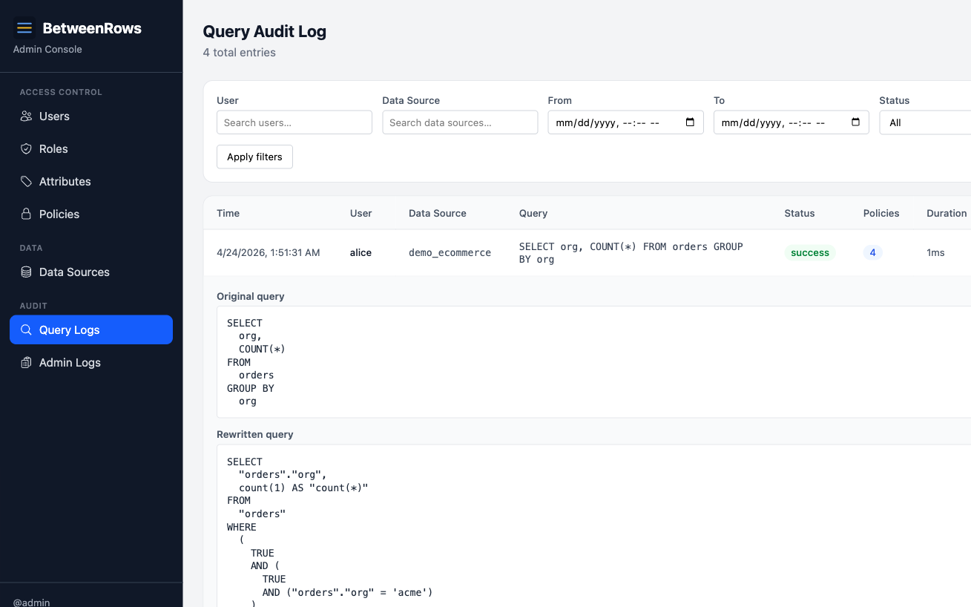Navigate to Policies

[91, 214]
